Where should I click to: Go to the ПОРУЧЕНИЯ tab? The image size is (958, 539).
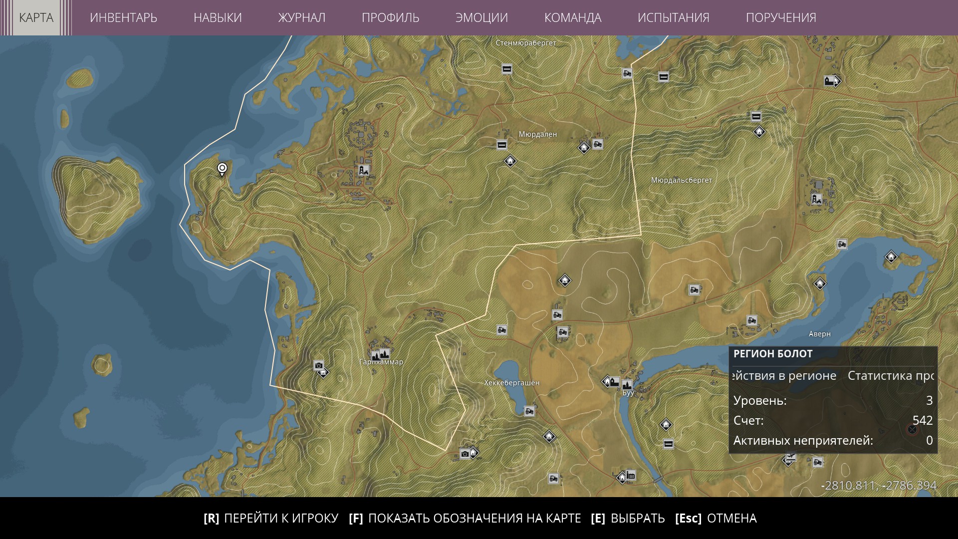click(x=781, y=17)
